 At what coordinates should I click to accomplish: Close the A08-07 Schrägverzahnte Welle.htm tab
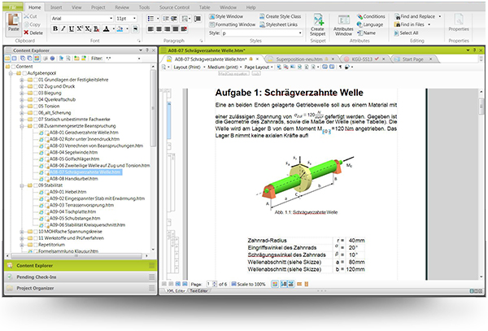[x=257, y=59]
